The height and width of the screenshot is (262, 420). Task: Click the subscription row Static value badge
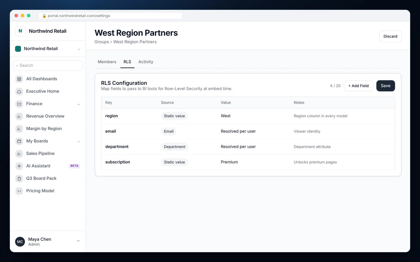click(174, 162)
